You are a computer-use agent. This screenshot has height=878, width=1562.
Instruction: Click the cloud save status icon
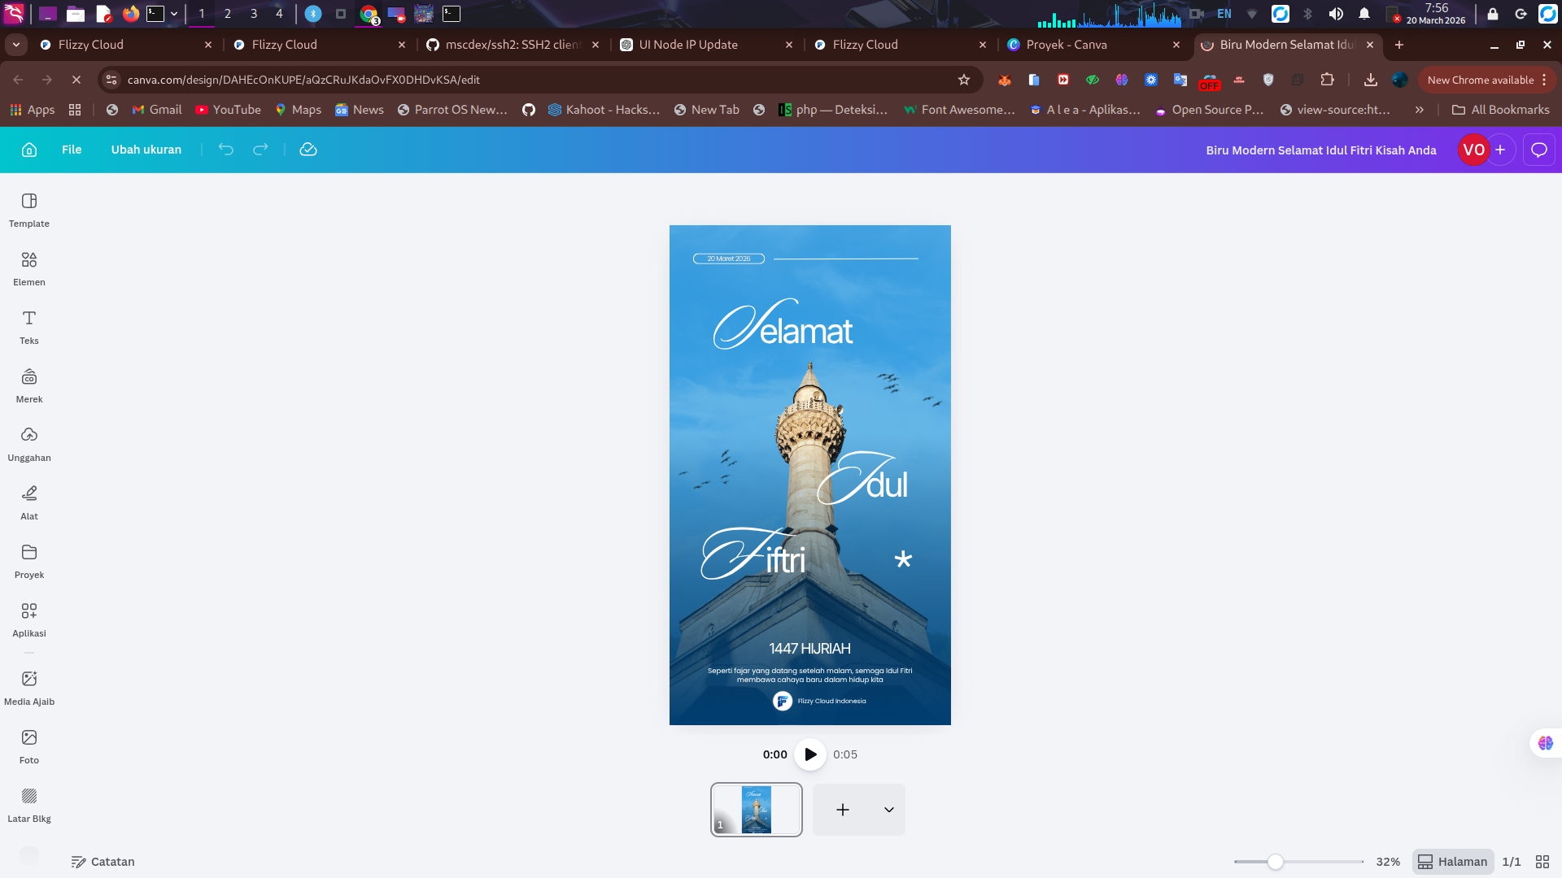click(x=308, y=150)
